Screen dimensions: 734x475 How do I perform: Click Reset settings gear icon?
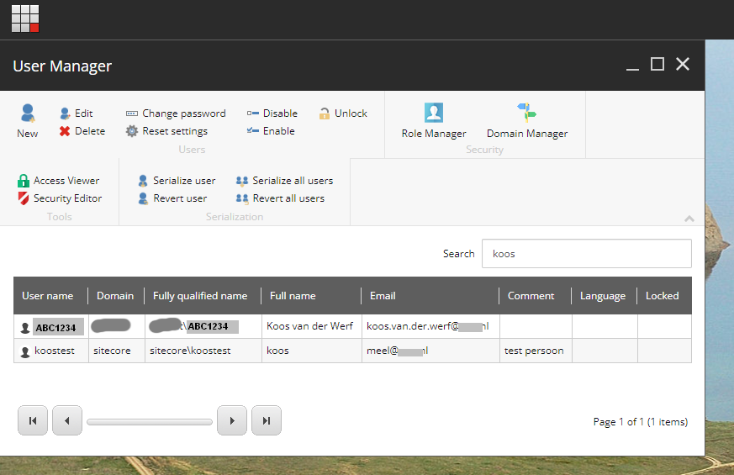[x=132, y=131]
